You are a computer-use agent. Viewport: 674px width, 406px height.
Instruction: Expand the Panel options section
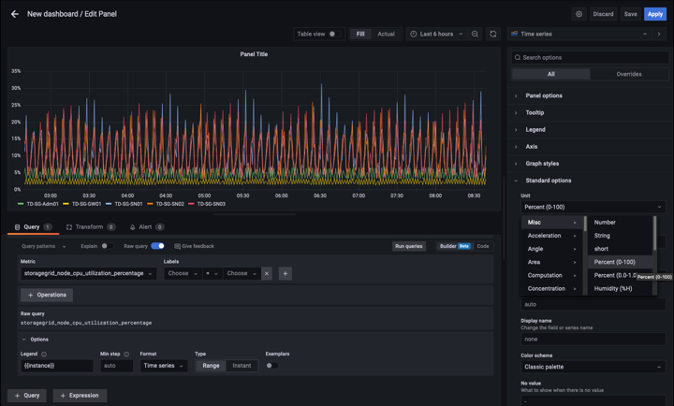544,95
